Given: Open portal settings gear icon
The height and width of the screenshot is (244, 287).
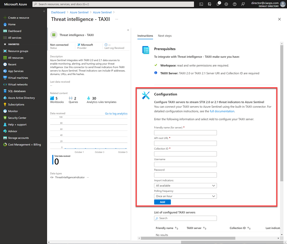Looking at the screenshot, I should pyautogui.click(x=226, y=4).
